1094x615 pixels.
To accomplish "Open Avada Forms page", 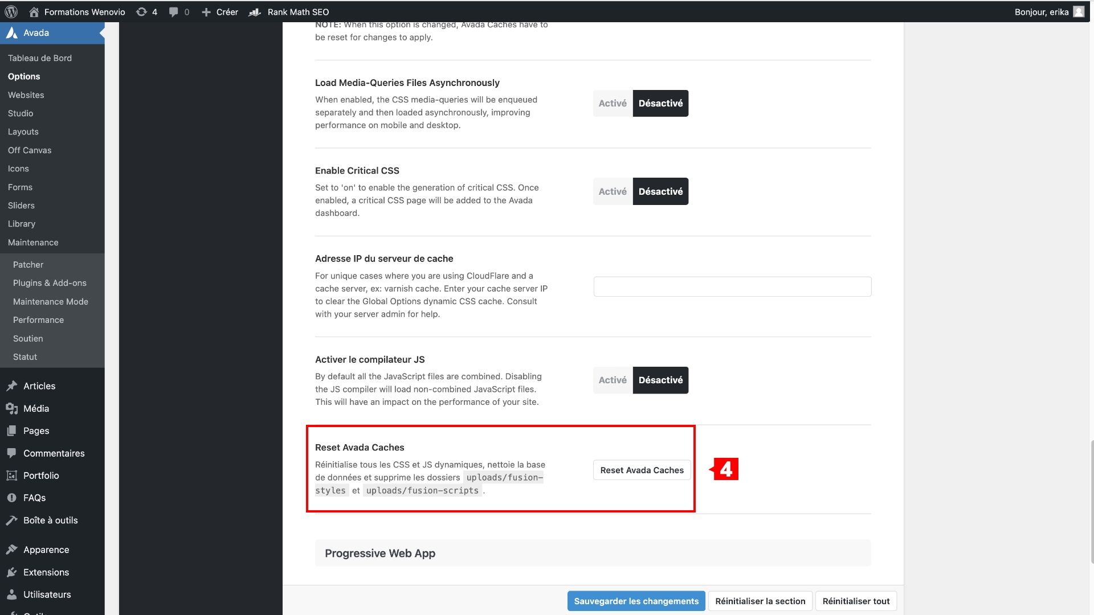I will coord(20,187).
